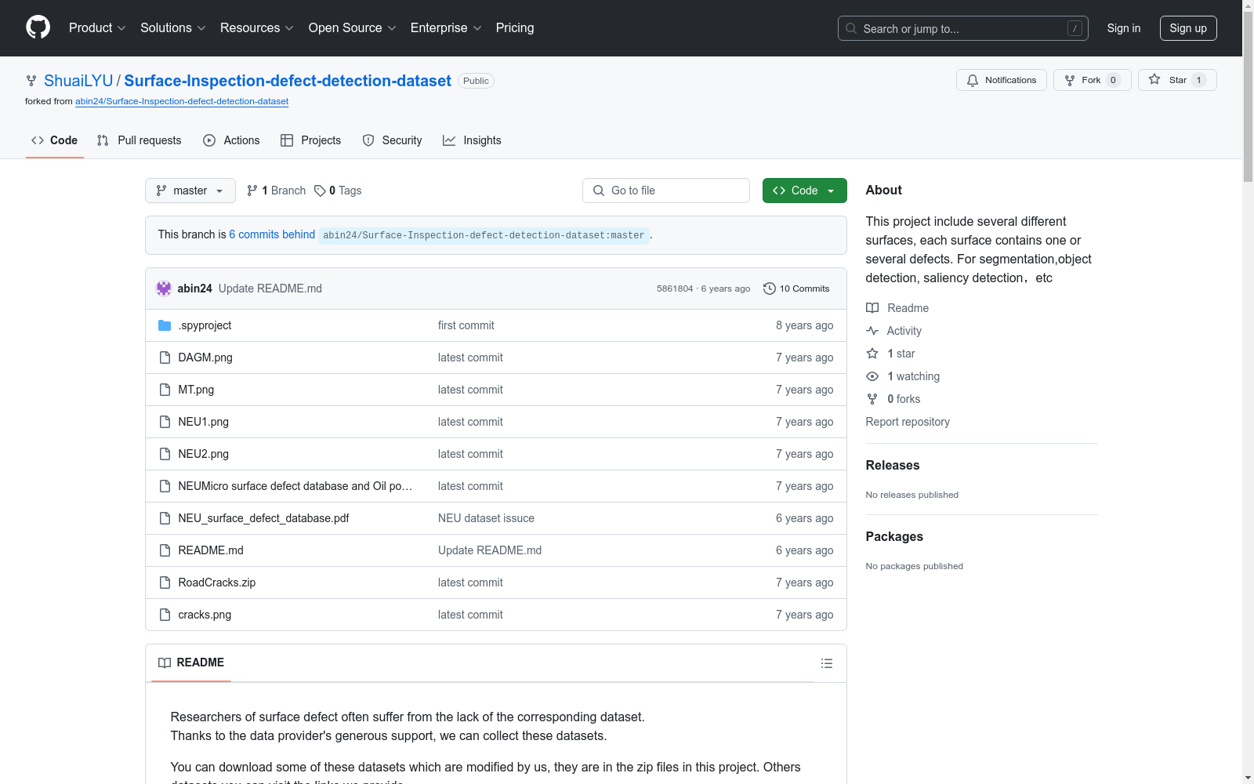Viewport: 1254px width, 784px height.
Task: Open NEU_surface_defect_database.pdf
Action: coord(263,518)
